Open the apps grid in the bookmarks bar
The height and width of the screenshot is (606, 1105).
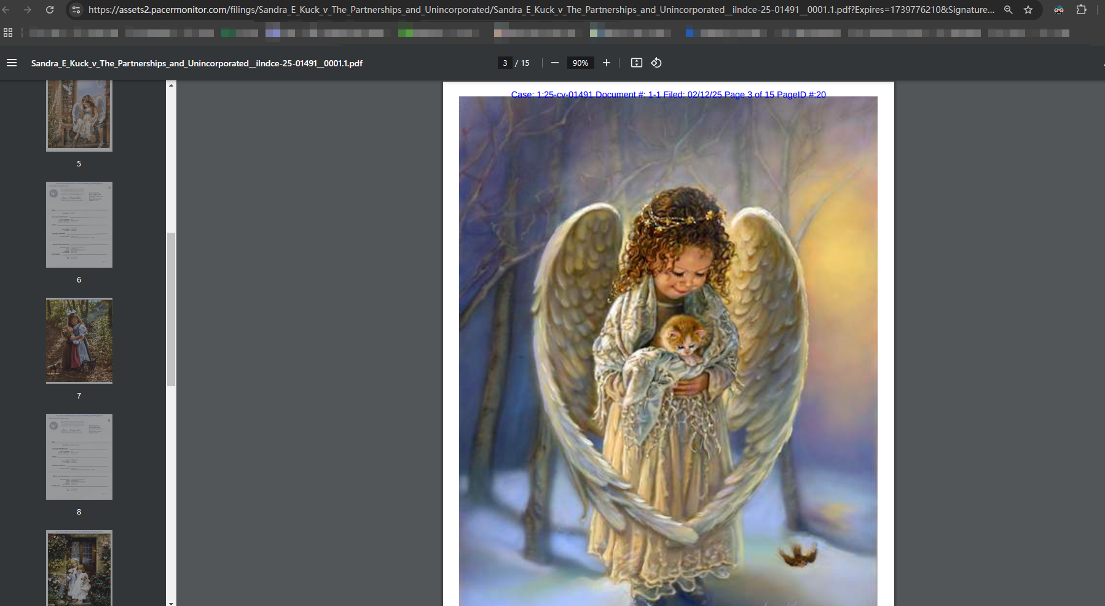click(x=8, y=33)
